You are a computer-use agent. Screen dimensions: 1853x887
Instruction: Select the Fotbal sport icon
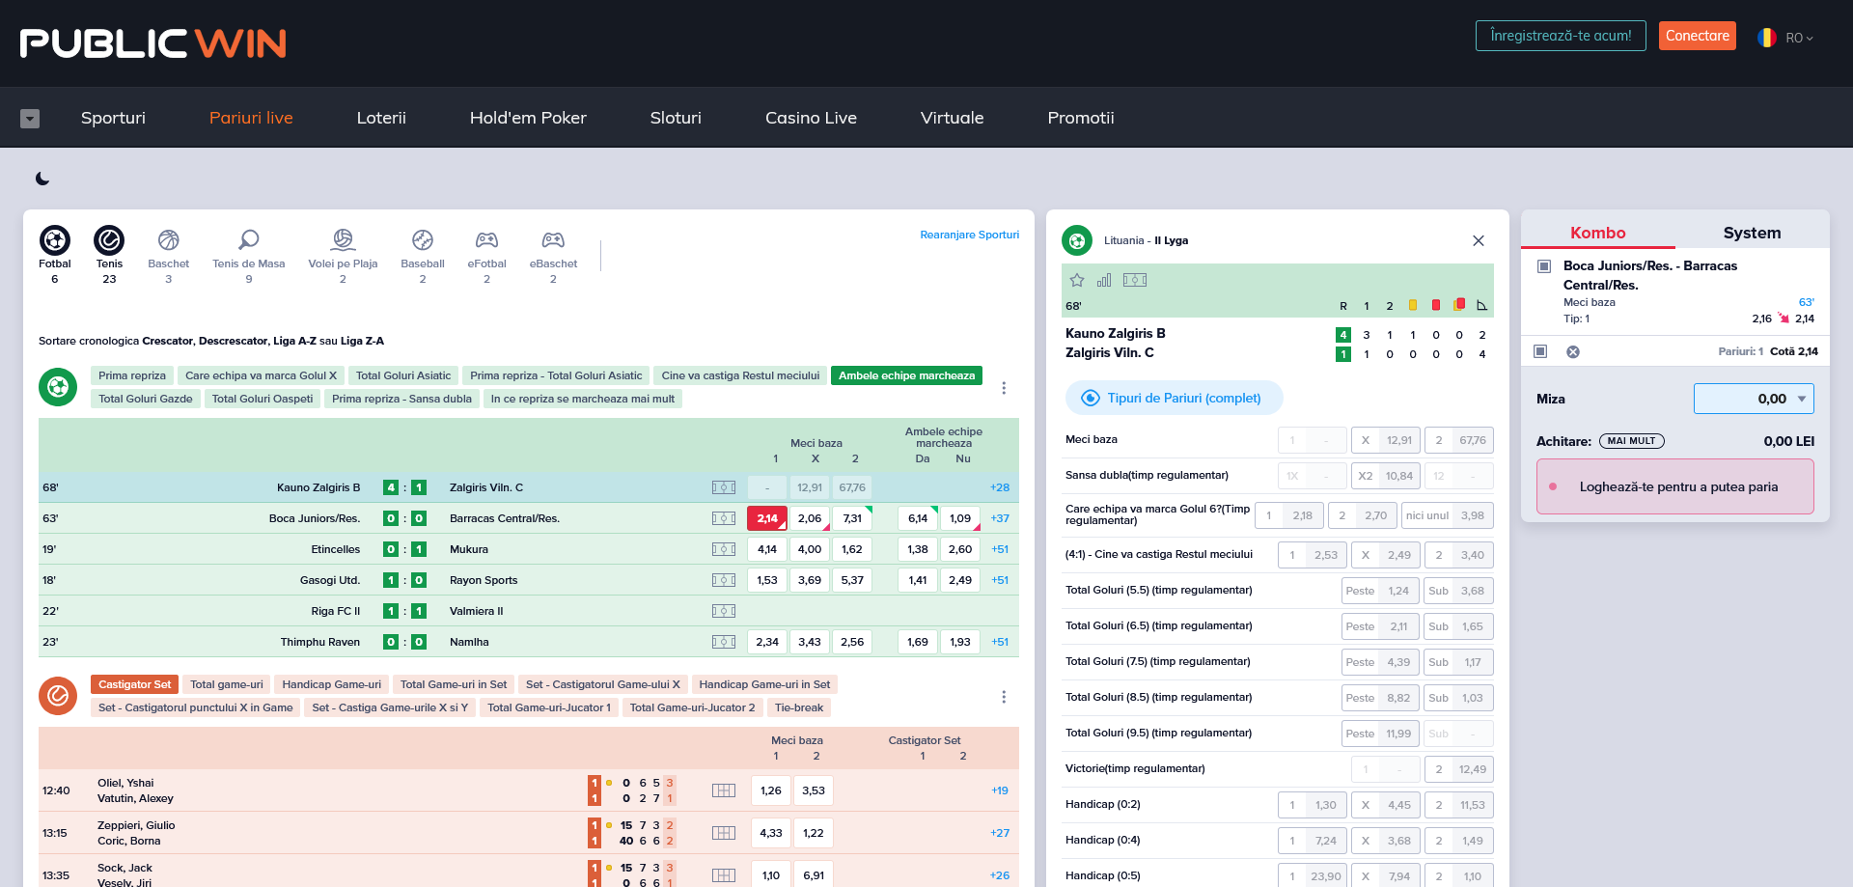click(x=55, y=240)
